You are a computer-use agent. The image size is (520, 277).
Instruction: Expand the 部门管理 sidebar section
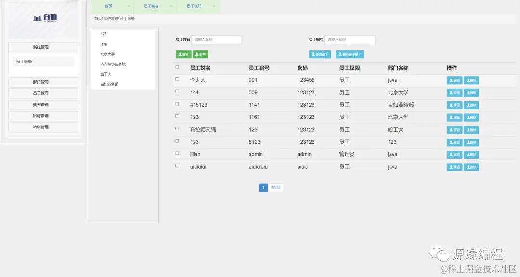click(x=43, y=82)
